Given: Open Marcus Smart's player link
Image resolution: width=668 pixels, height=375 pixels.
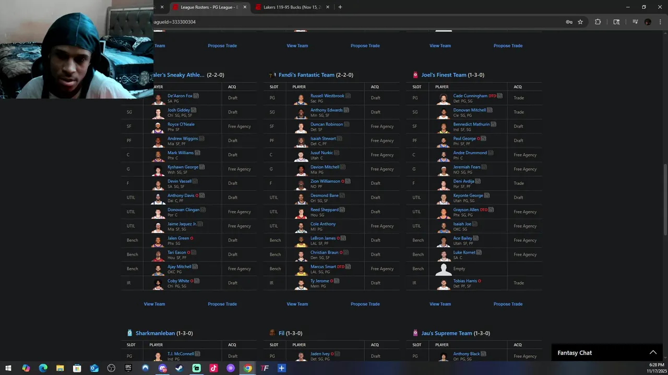Looking at the screenshot, I should click(x=323, y=266).
